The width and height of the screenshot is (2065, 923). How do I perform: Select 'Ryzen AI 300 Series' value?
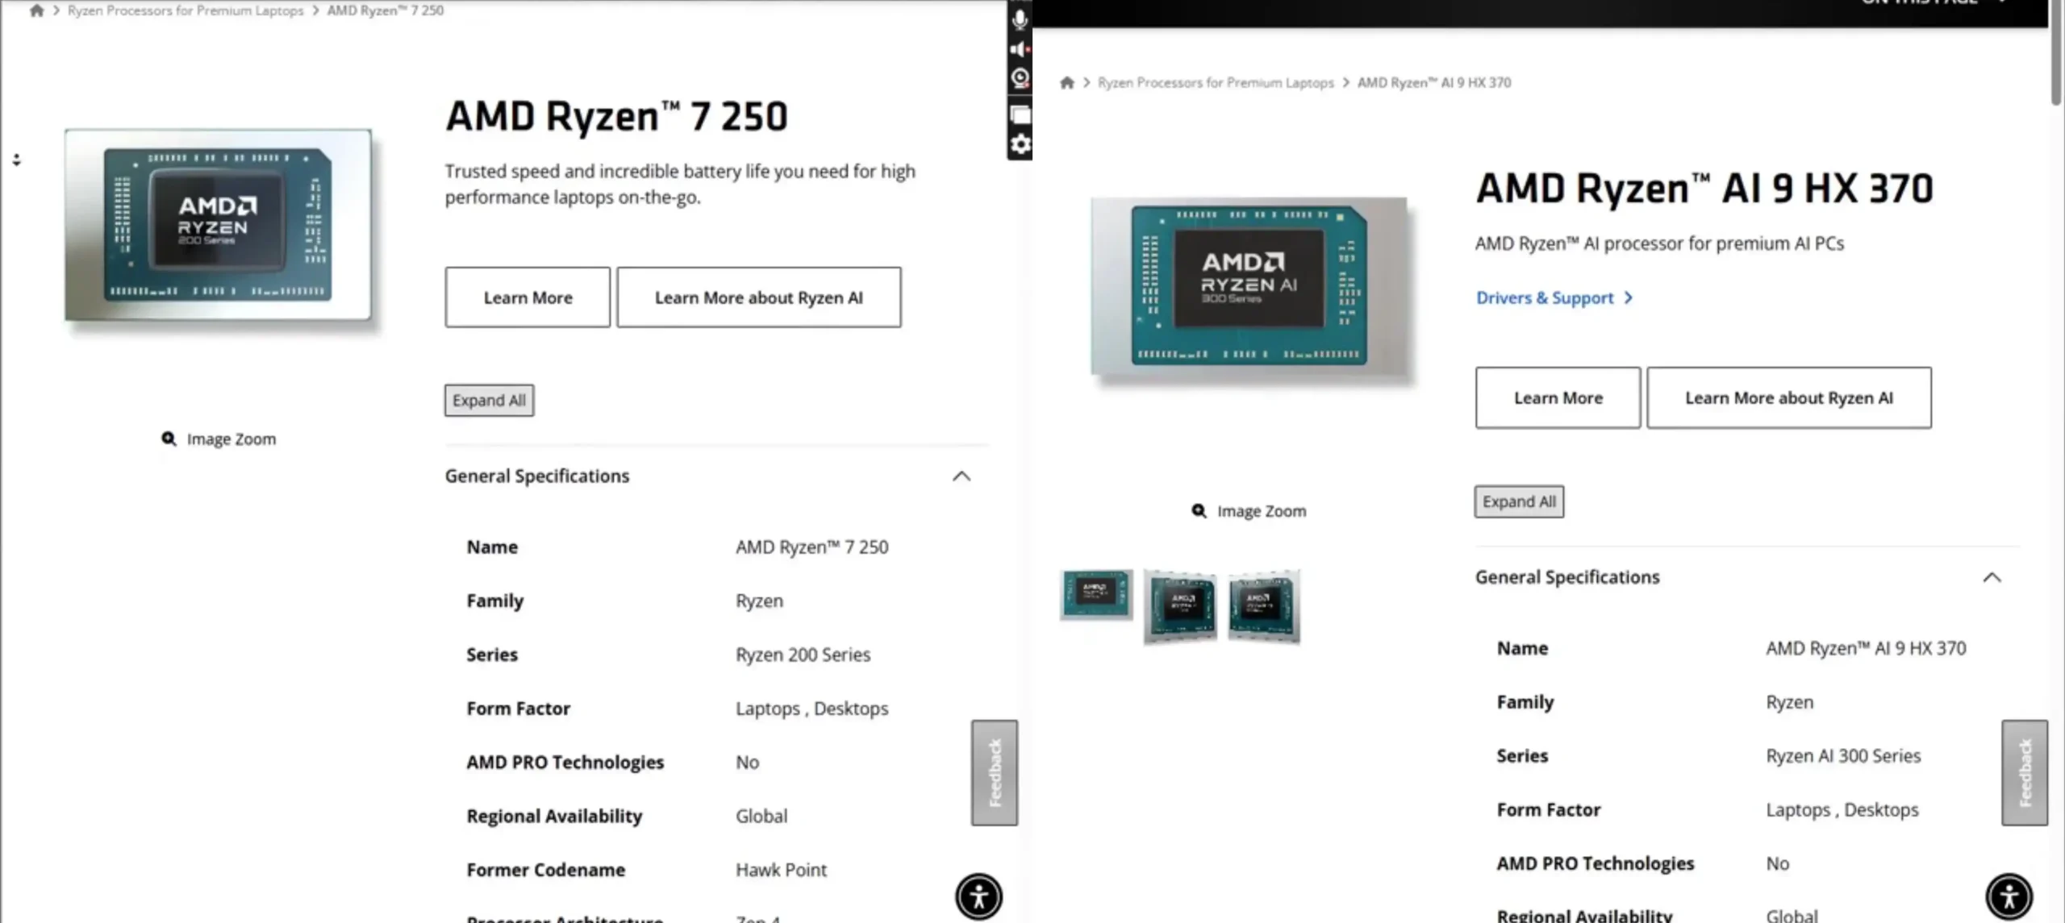click(1843, 756)
